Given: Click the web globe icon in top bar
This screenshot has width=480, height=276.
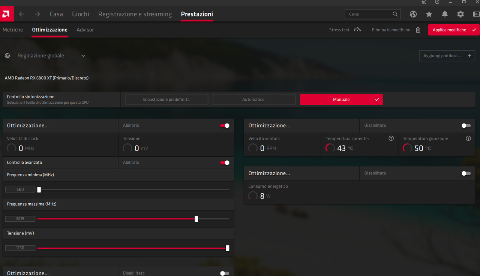Looking at the screenshot, I should point(413,14).
